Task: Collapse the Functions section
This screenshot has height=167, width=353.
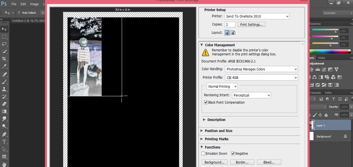Action: pos(202,147)
